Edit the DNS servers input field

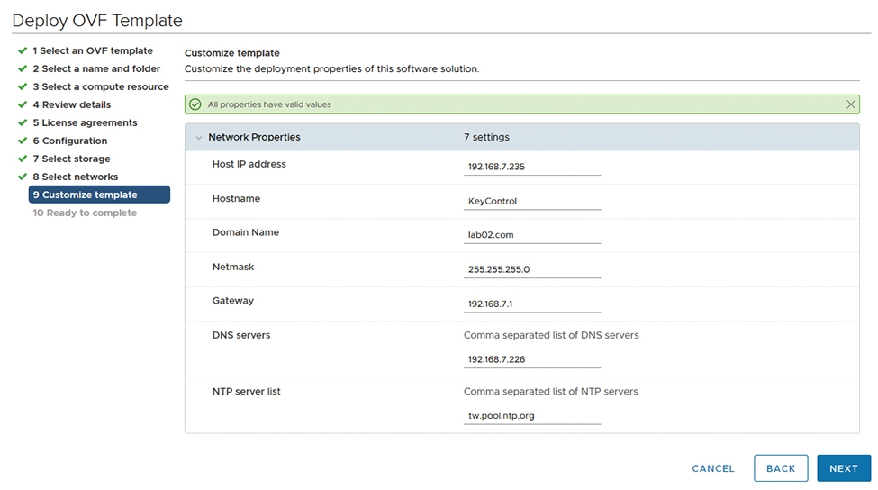(532, 359)
